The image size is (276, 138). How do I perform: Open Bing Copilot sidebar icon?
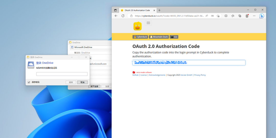[x=262, y=16]
